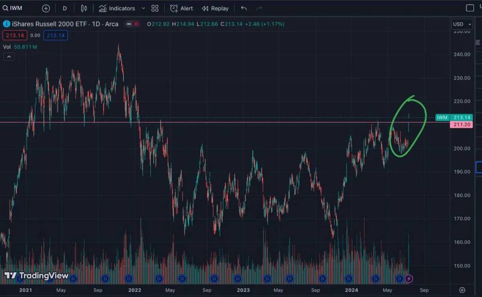Screen dimensions: 482x297
Task: Expand the favorite indicators dropdown arrow
Action: 143,8
